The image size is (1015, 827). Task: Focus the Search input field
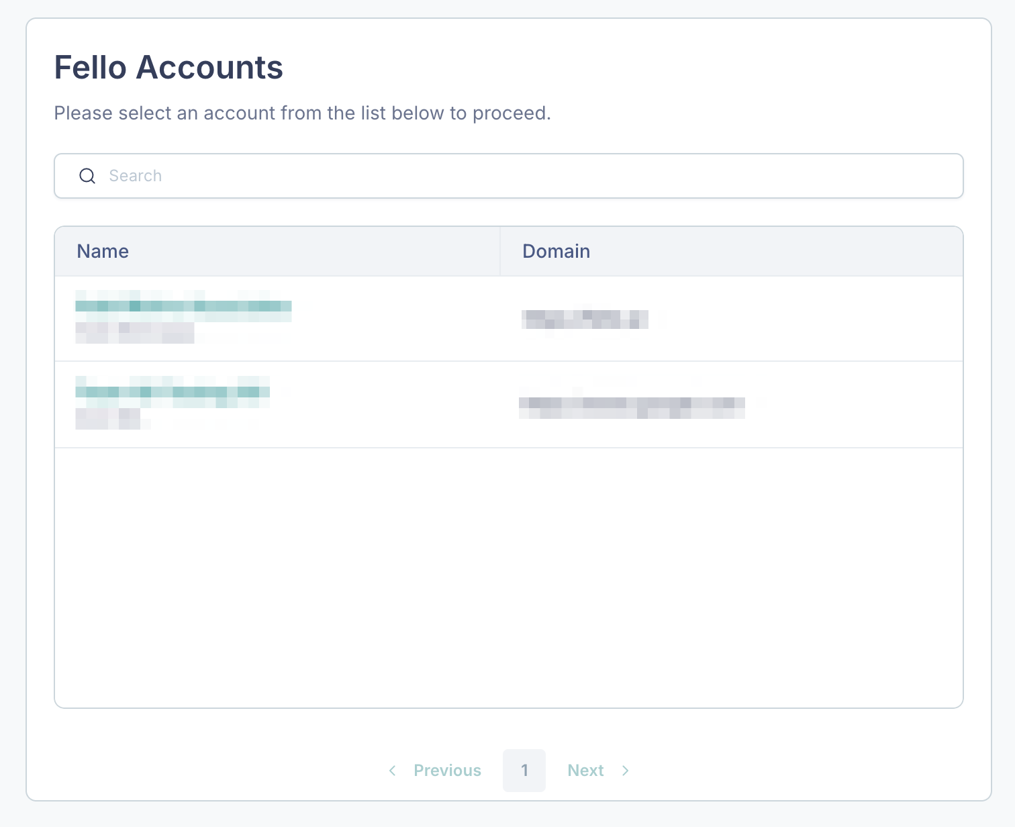(x=508, y=176)
